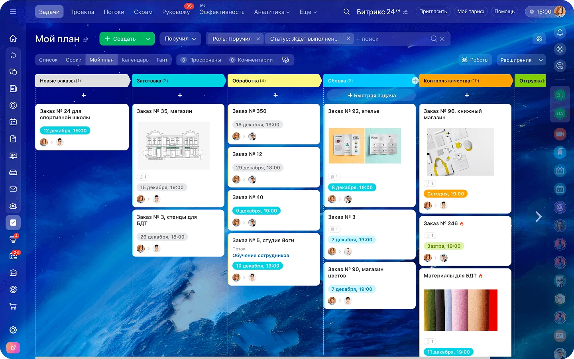Screen dimensions: 574x359
Task: Expand the Создать button dropdown arrow
Action: pos(148,39)
